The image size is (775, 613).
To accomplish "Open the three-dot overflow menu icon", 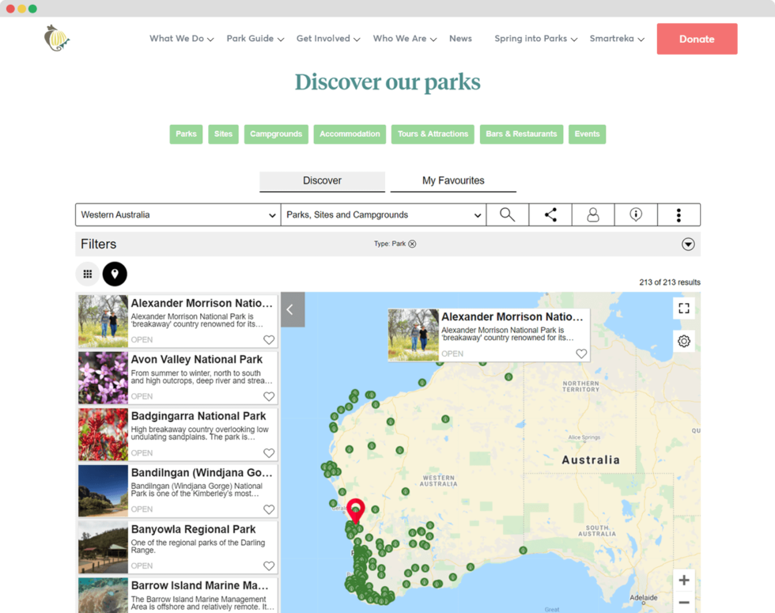I will pos(679,214).
